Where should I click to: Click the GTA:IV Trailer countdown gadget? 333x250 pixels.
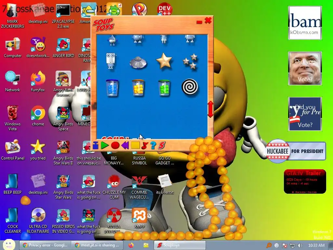[305, 182]
